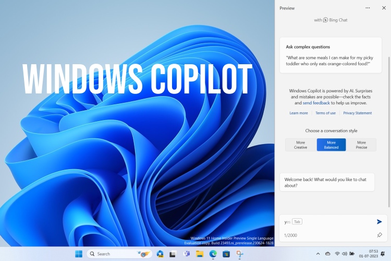Accept the Tab autocomplete suggestion chip
This screenshot has width=391, height=261.
(x=297, y=222)
